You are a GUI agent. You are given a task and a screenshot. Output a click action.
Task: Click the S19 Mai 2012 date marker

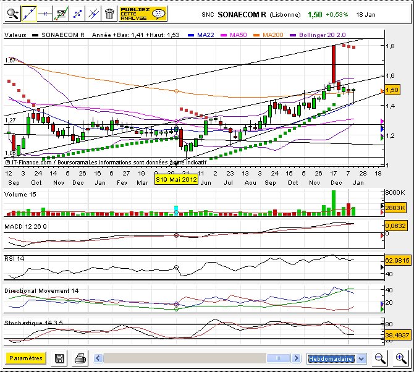tap(176, 180)
